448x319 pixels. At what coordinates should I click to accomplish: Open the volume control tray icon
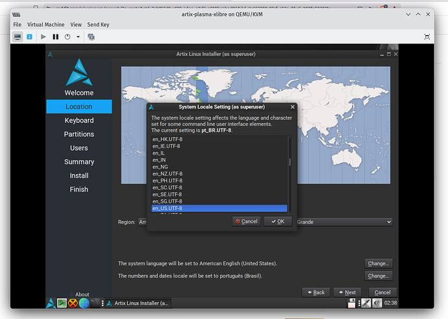pyautogui.click(x=377, y=303)
